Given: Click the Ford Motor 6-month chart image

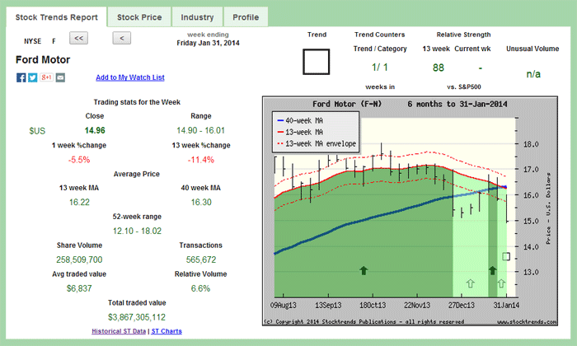Looking at the screenshot, I should 410,211.
